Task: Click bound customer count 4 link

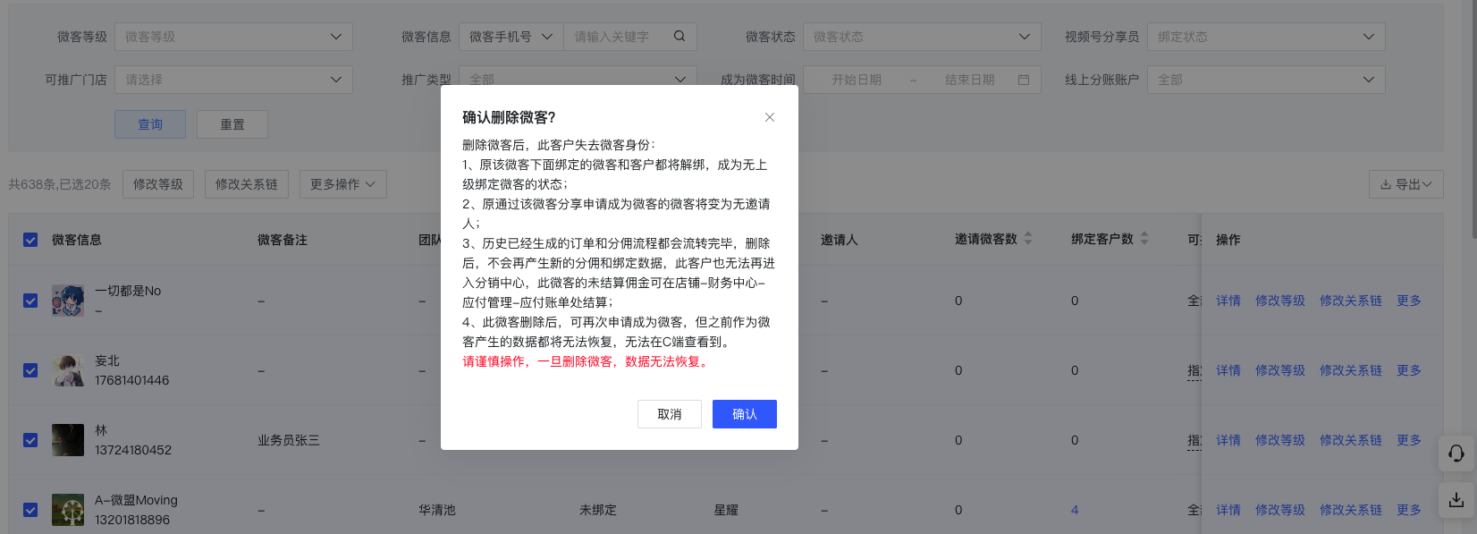Action: [x=1075, y=510]
